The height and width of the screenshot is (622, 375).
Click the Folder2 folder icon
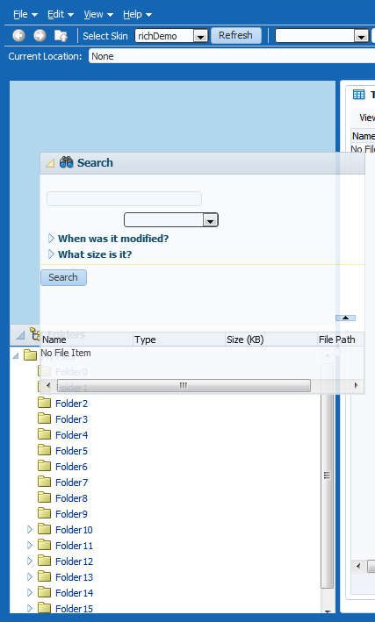44,403
